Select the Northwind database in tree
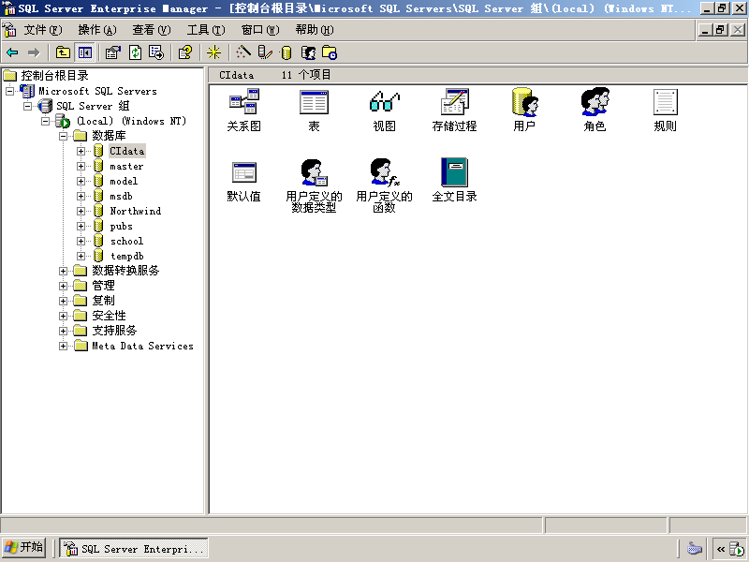Image resolution: width=749 pixels, height=562 pixels. pos(135,212)
